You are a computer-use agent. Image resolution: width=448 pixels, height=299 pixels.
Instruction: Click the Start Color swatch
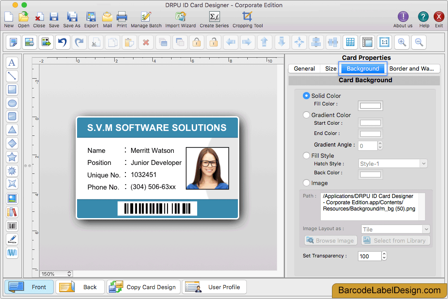click(x=370, y=123)
